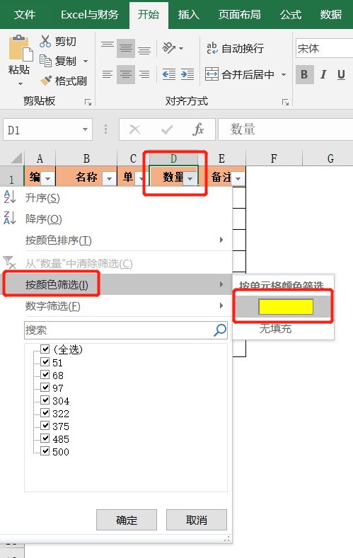Click the Paste (粘贴) clipboard icon

pos(20,48)
